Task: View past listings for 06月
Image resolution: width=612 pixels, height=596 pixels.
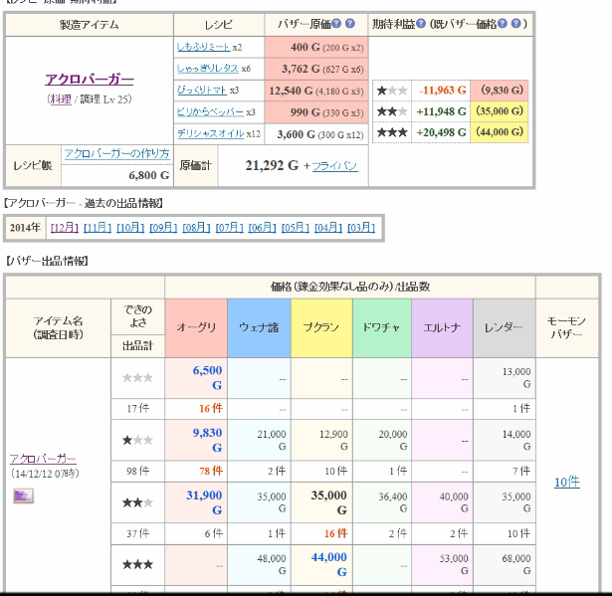Action: pos(263,228)
